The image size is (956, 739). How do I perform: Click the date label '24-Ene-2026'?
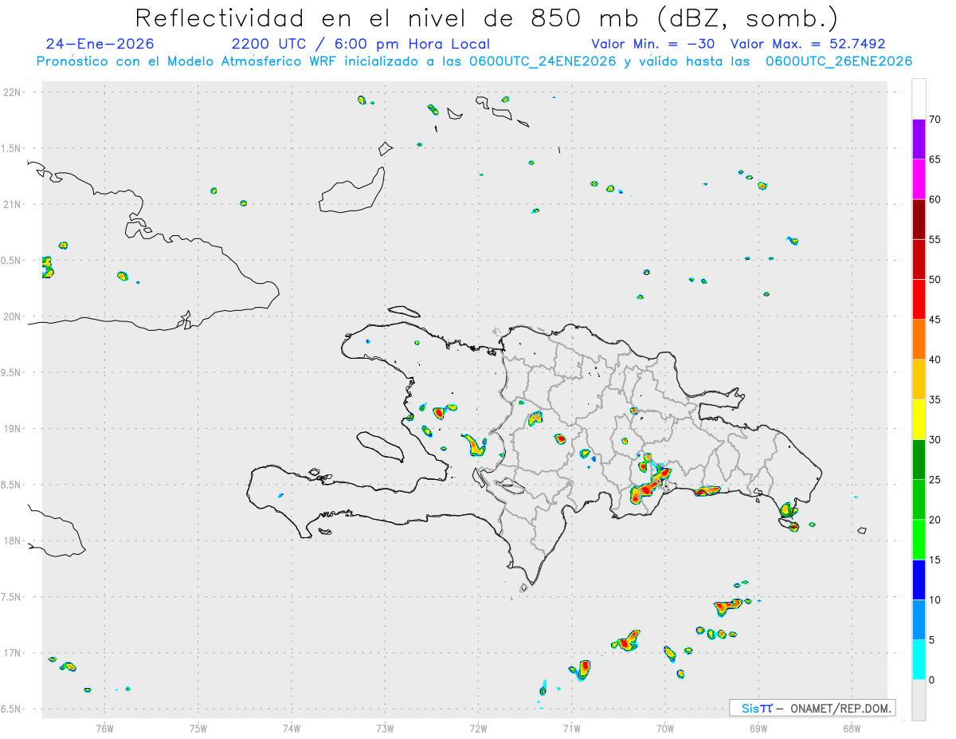(x=100, y=44)
